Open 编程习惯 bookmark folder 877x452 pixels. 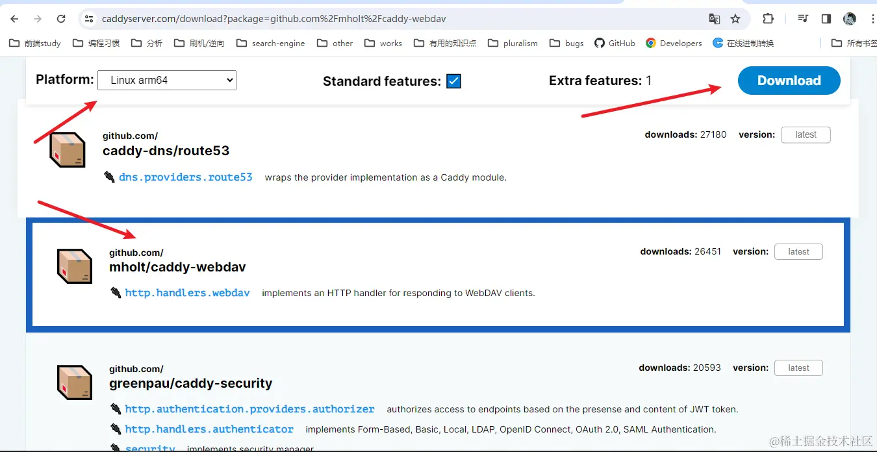(96, 43)
